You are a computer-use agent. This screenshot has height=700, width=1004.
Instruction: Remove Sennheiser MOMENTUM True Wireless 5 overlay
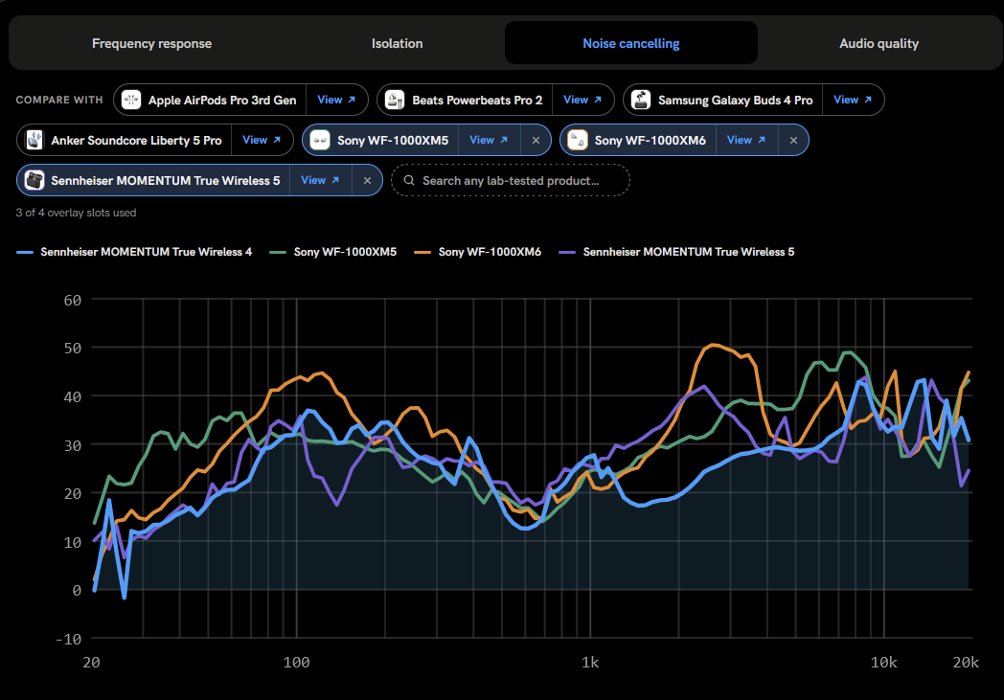pyautogui.click(x=367, y=180)
